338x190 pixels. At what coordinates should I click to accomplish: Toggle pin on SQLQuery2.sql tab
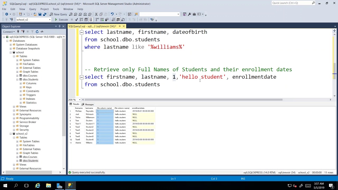pyautogui.click(x=120, y=26)
